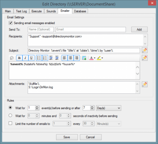Align body text right
Screen dimensions: 158x144
point(77,58)
